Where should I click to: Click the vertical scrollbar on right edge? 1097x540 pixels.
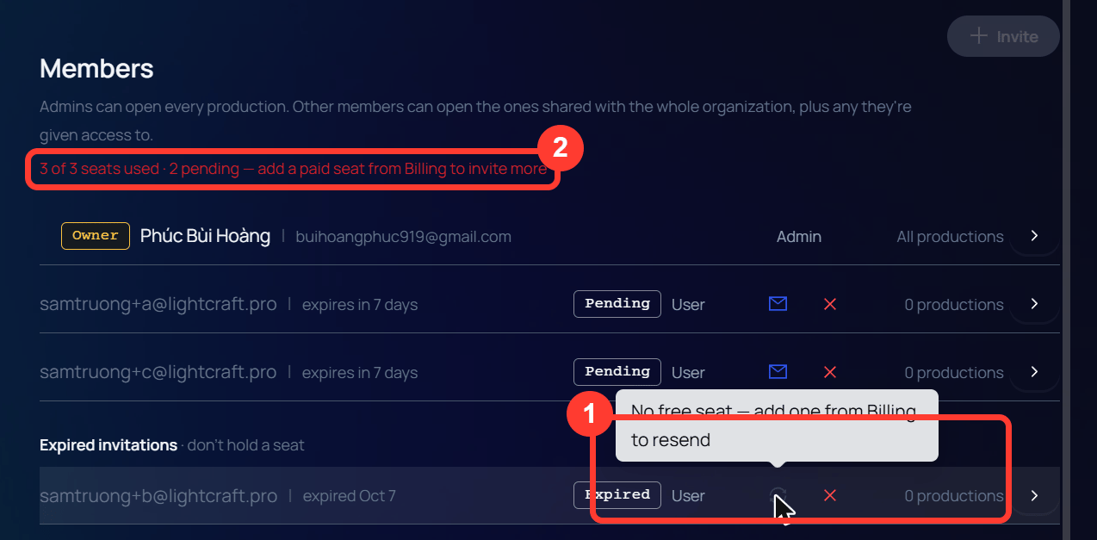pyautogui.click(x=1065, y=270)
